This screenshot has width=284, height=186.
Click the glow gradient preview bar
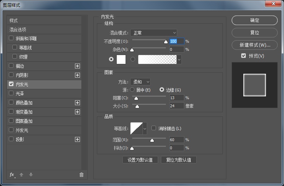click(157, 59)
